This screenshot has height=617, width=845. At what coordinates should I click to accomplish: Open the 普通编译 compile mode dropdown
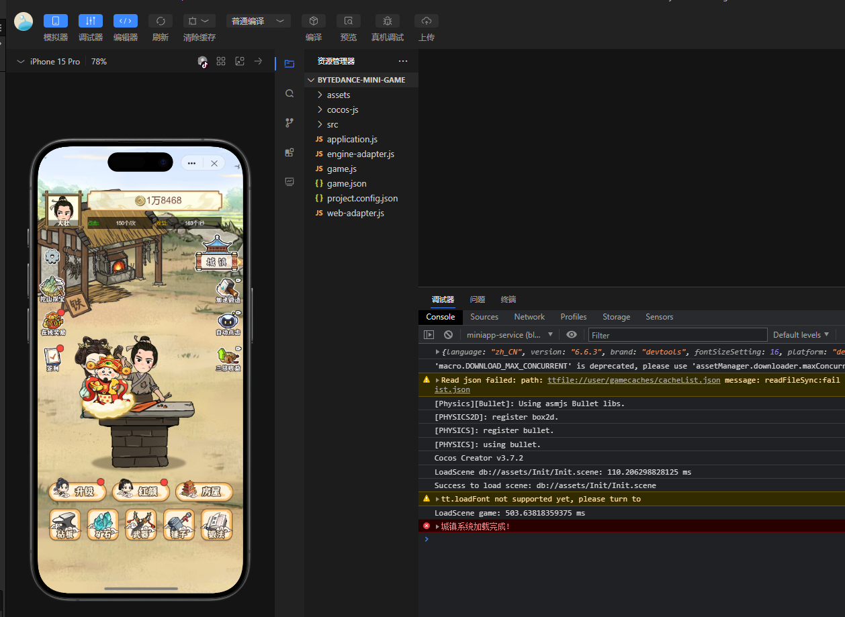259,21
